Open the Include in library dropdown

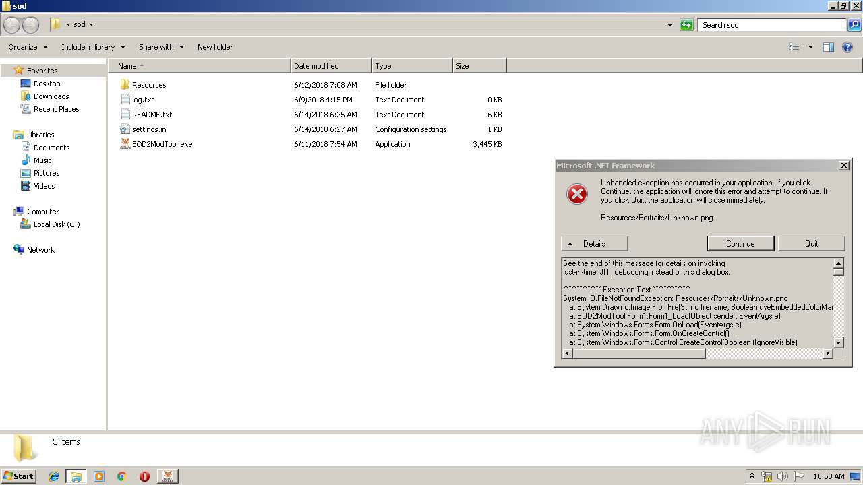(93, 47)
